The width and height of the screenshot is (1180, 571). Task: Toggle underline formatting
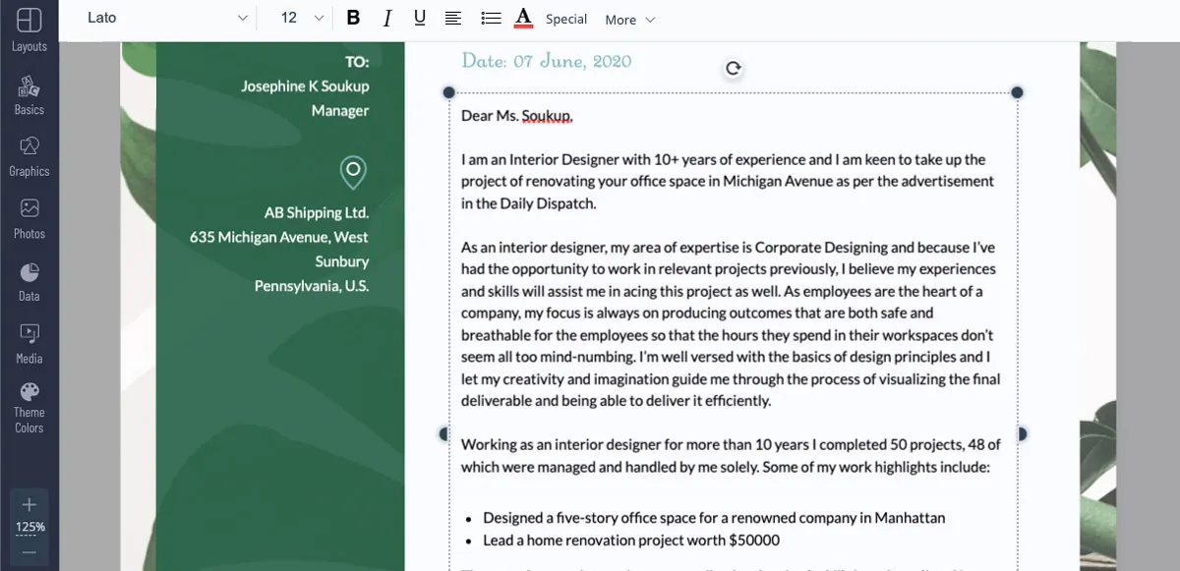[420, 19]
